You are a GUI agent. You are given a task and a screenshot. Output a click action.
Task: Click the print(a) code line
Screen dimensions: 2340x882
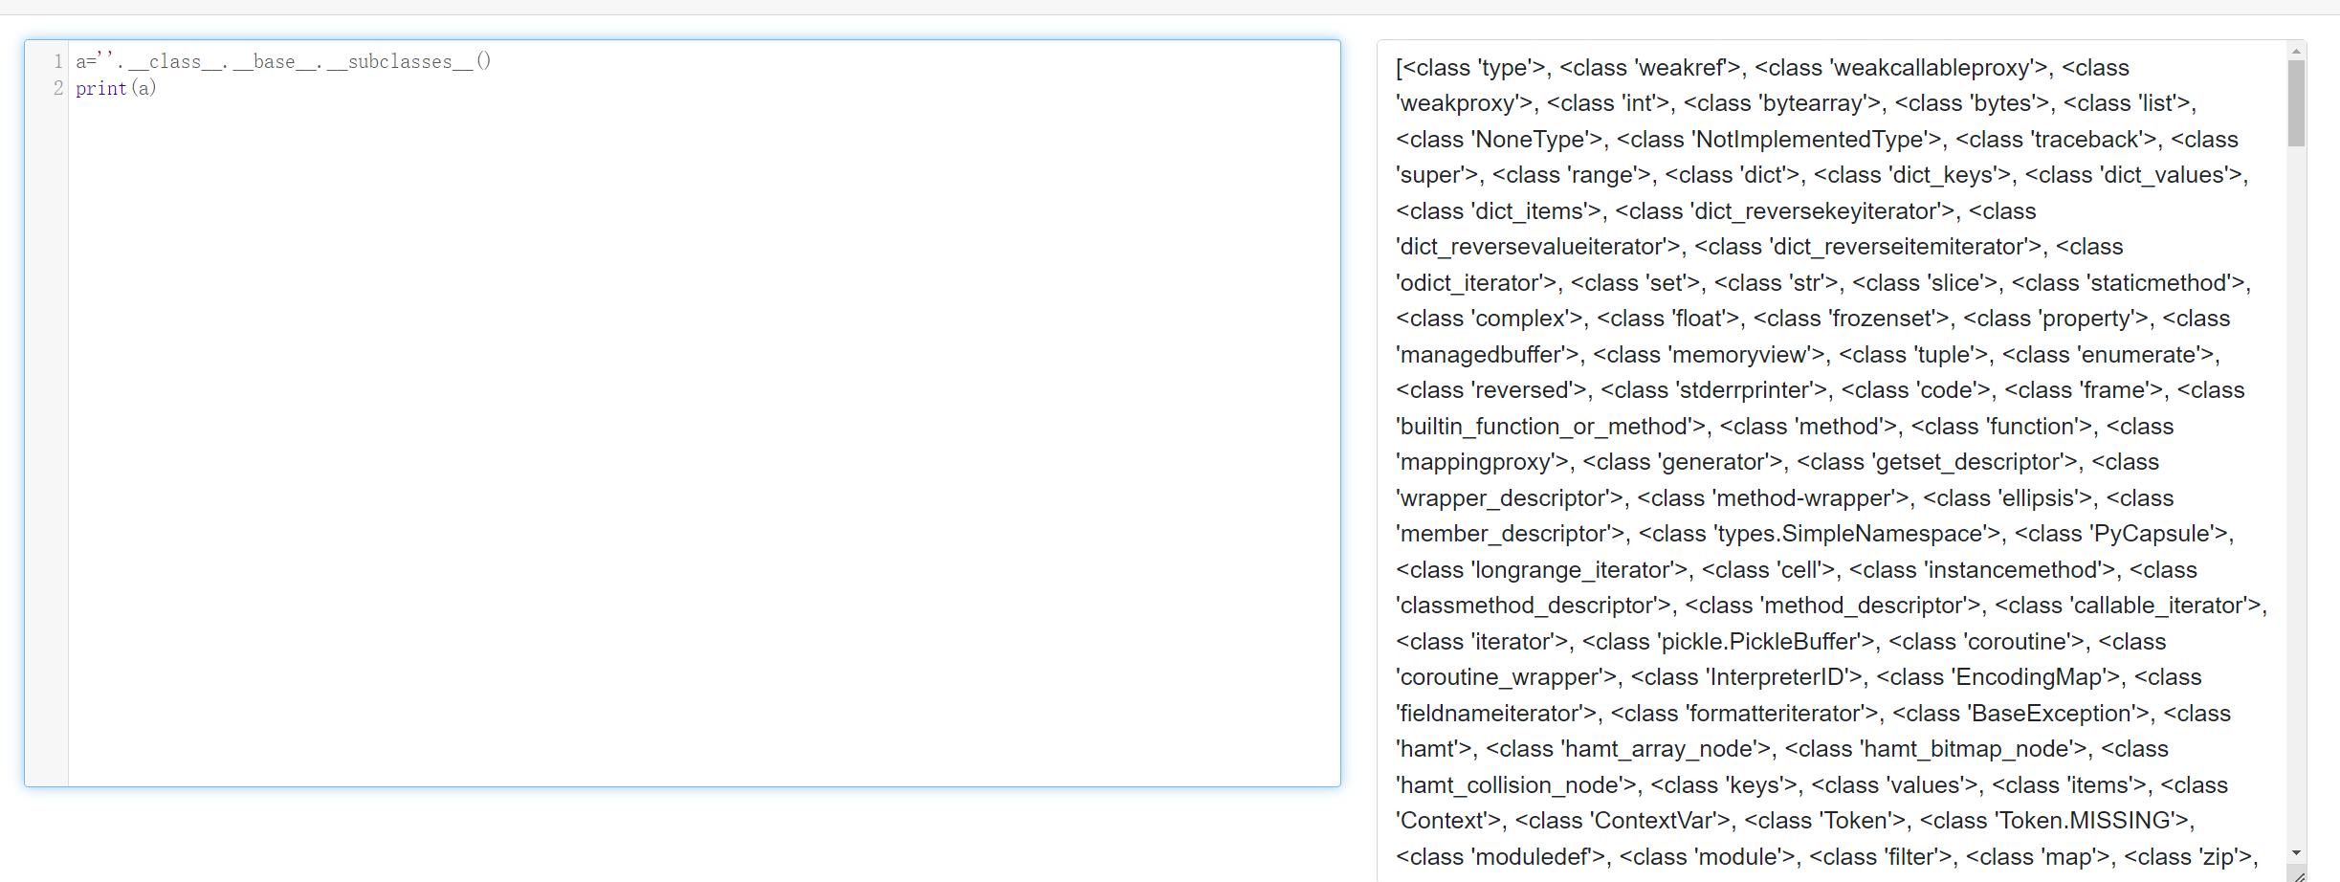116,88
